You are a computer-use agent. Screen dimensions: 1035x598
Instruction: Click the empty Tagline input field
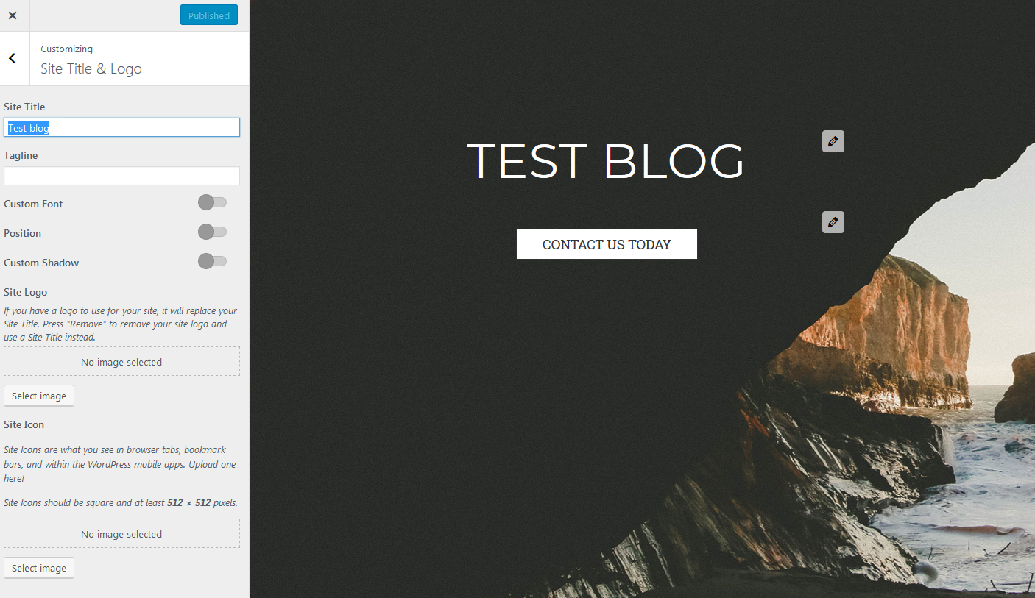click(121, 176)
